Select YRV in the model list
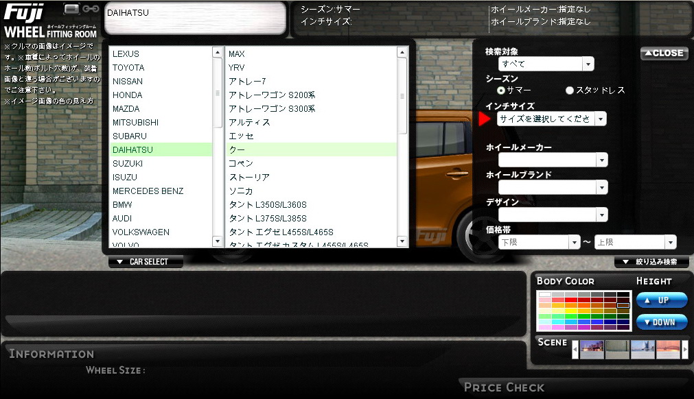694x399 pixels. (x=312, y=68)
